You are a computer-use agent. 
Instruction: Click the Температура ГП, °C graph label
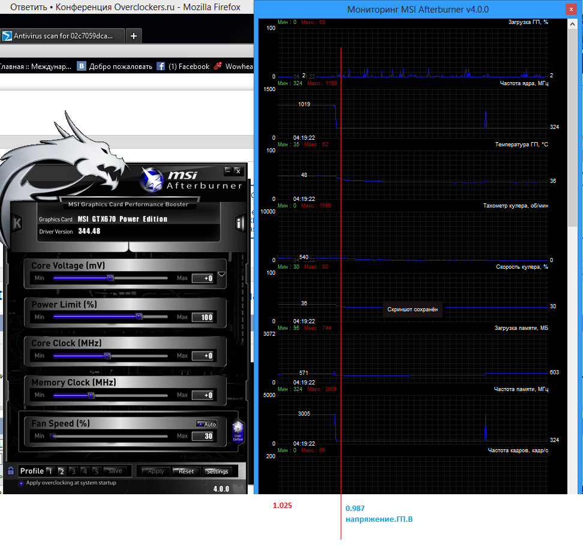pos(521,145)
